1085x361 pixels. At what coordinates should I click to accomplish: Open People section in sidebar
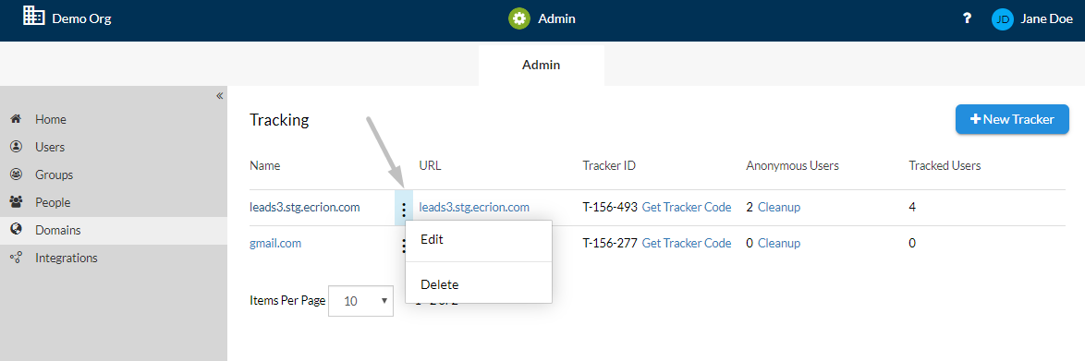pos(53,202)
